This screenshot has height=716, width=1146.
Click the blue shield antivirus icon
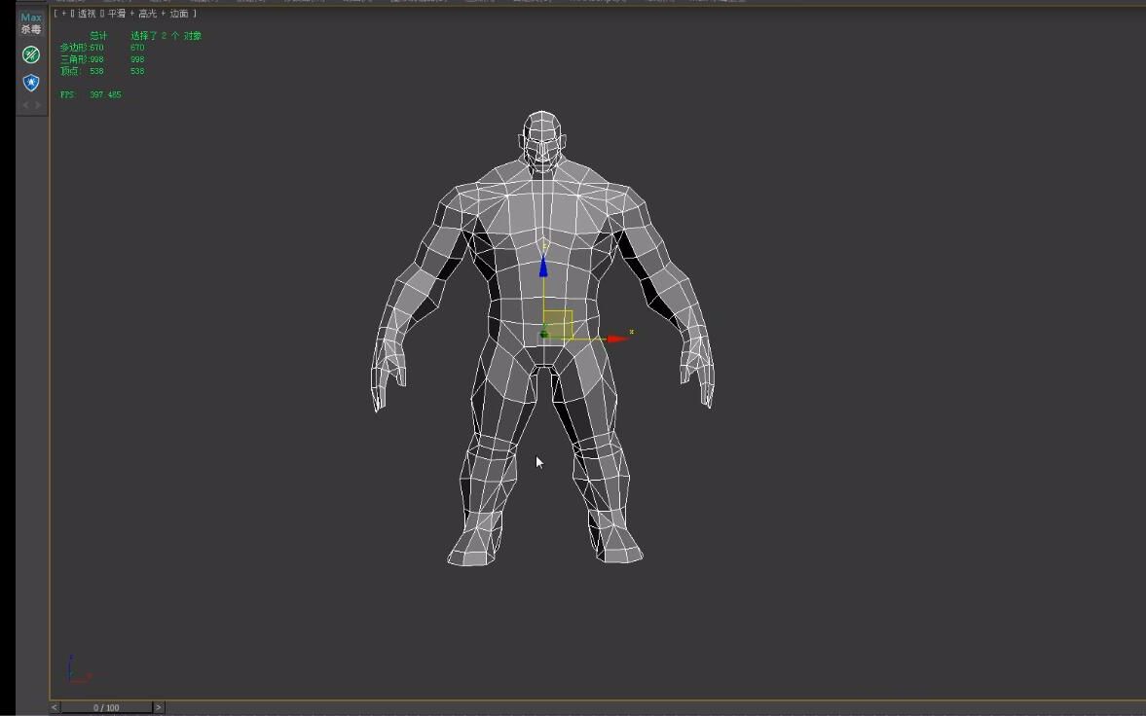(30, 82)
